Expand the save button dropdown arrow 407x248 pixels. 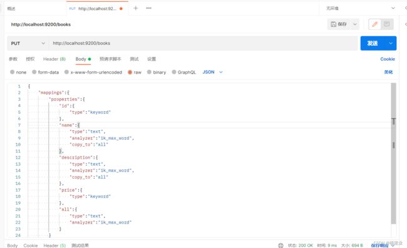[x=355, y=24]
